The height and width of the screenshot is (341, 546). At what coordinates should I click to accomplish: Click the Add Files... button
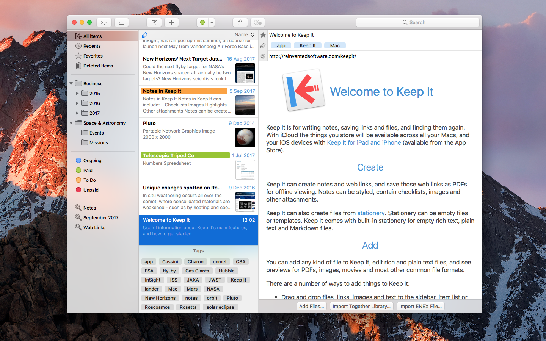(312, 306)
